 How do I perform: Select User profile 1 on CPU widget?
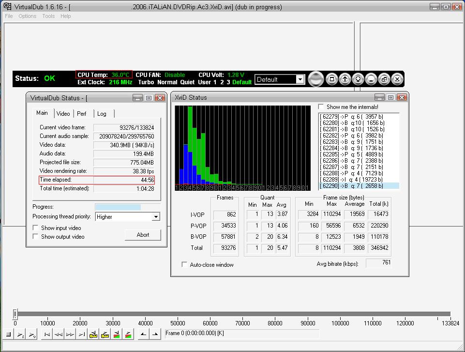click(215, 82)
